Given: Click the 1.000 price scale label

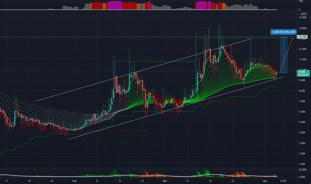Looking at the screenshot, I should pos(303,164).
